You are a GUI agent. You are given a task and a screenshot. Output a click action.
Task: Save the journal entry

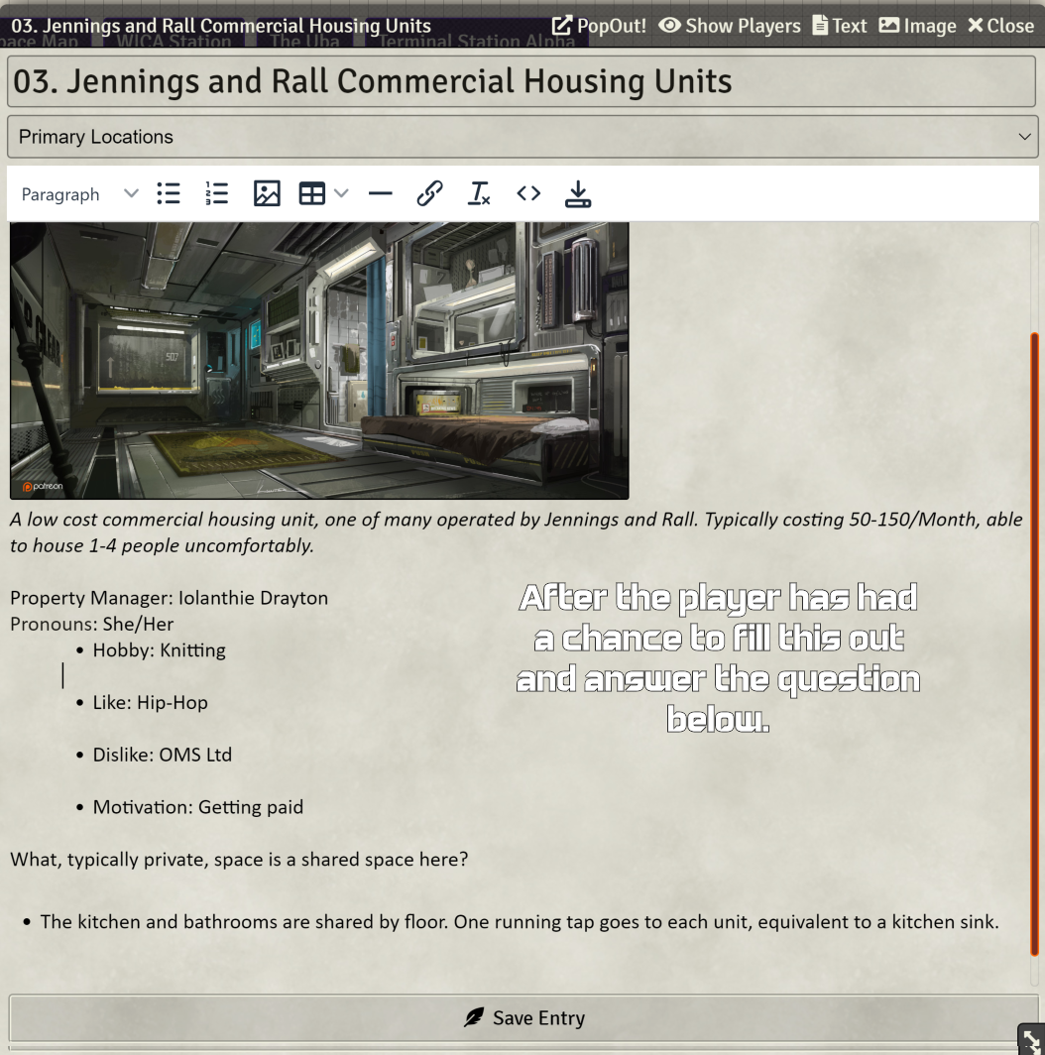[x=523, y=1018]
